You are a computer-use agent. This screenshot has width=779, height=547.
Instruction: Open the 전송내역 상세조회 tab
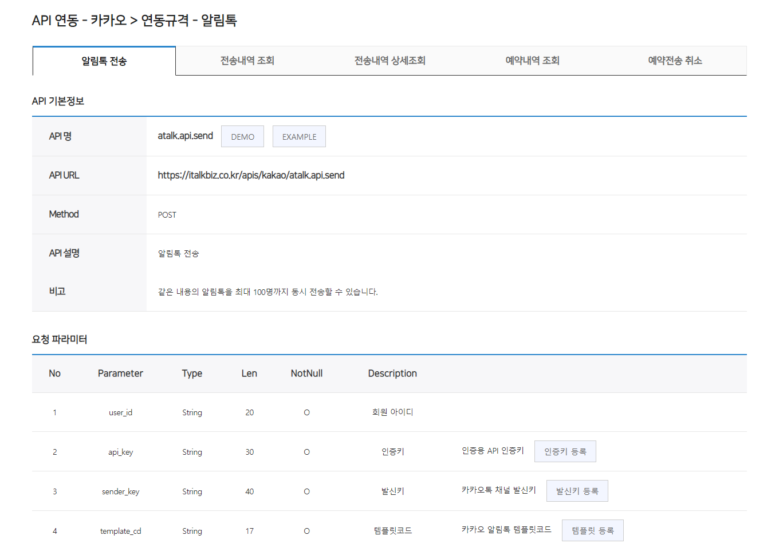[389, 61]
